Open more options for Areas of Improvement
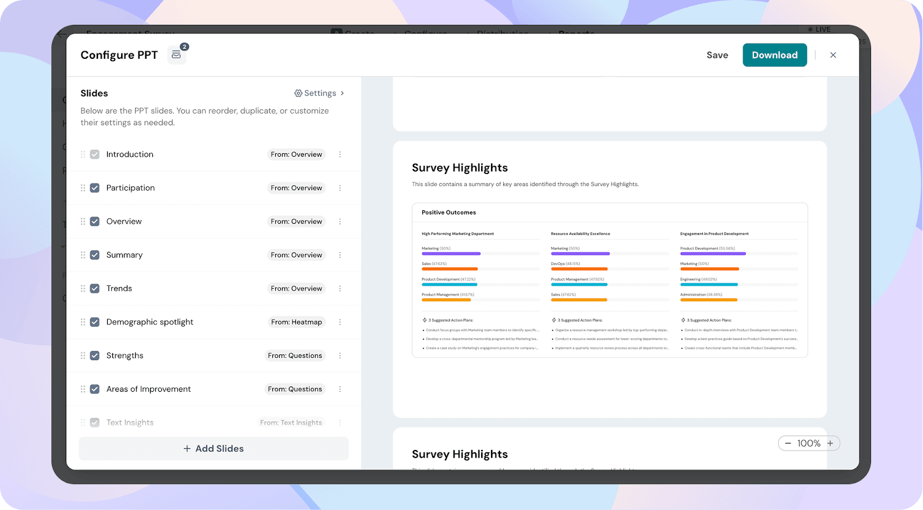 [340, 389]
